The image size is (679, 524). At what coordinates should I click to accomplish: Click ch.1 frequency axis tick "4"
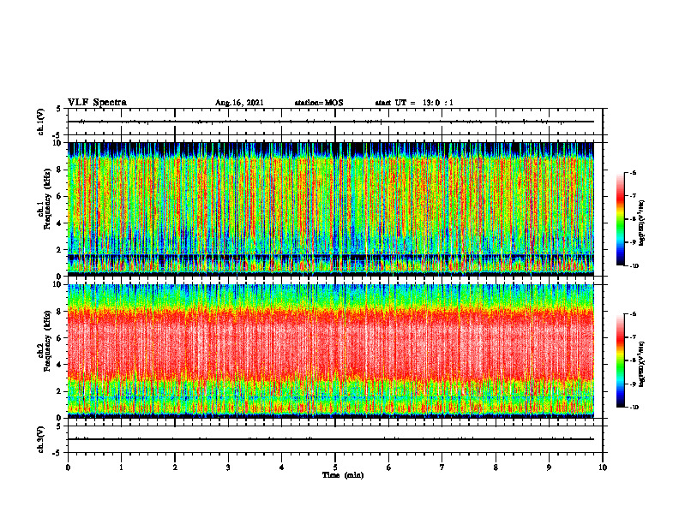pyautogui.click(x=60, y=223)
